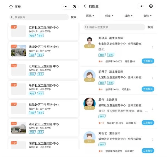The image size is (167, 157).
Task: Tap the home icon beside 医院 title
Action: point(11,7)
